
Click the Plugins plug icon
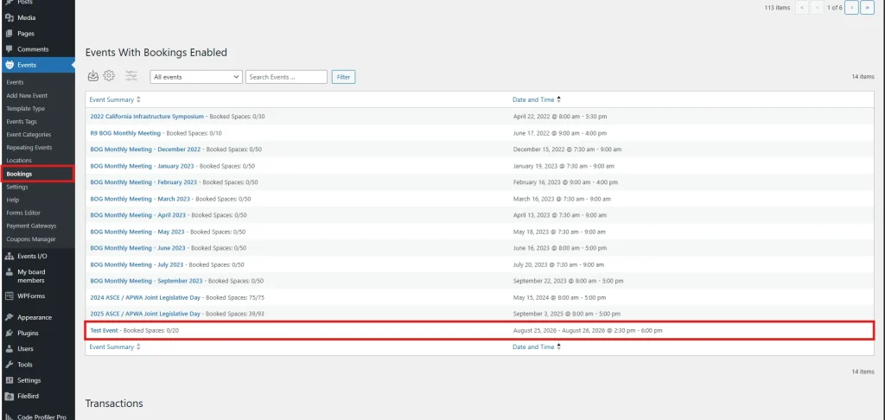(x=9, y=333)
